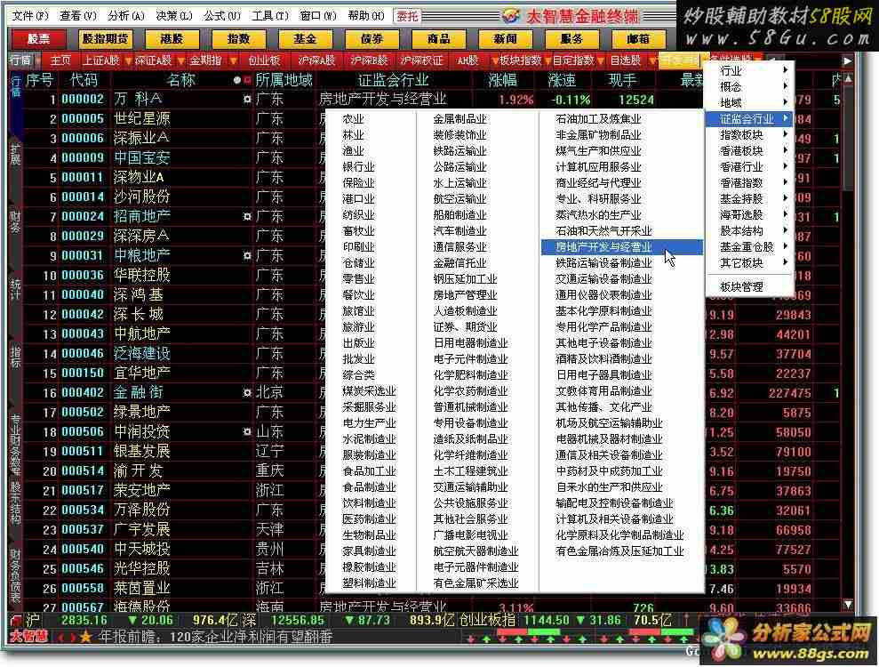Open the 分析(A) menu
The width and height of the screenshot is (879, 667).
click(x=127, y=16)
